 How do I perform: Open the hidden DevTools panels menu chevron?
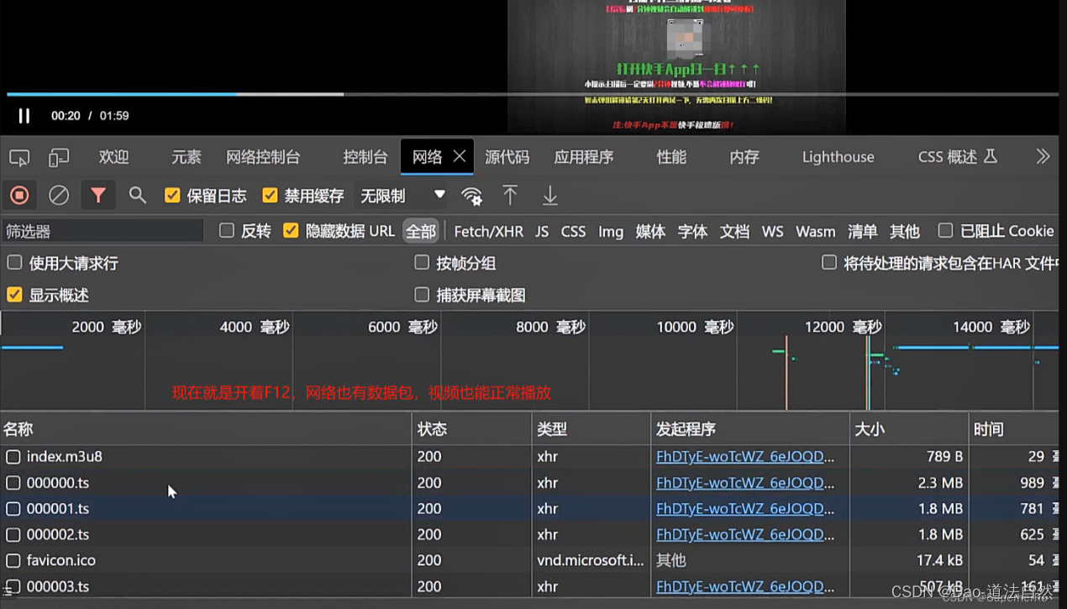click(x=1043, y=156)
